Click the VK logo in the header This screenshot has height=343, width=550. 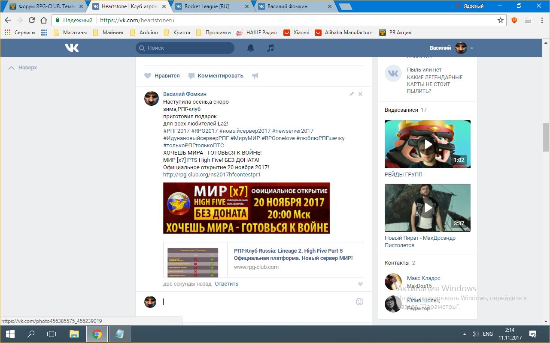point(72,48)
